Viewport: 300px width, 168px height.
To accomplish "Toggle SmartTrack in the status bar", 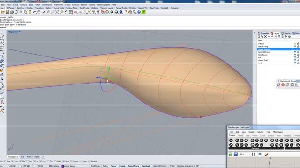I will pyautogui.click(x=134, y=166).
